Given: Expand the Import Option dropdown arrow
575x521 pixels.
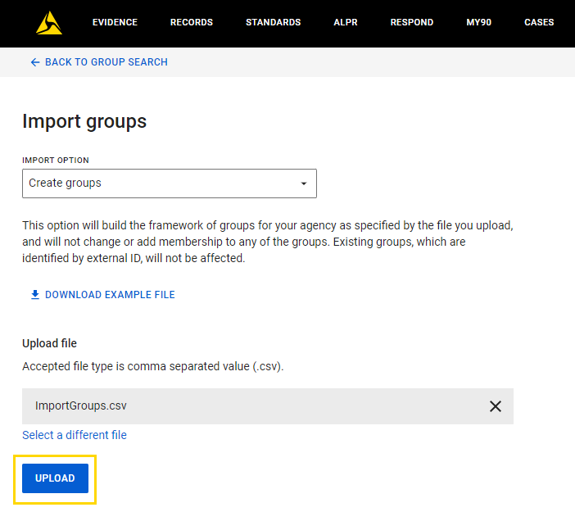Looking at the screenshot, I should point(304,183).
